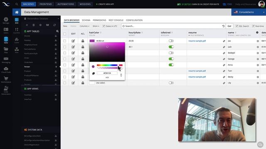The image size is (266, 149).
Task: Open the Users section icon
Action: click(x=6, y=30)
